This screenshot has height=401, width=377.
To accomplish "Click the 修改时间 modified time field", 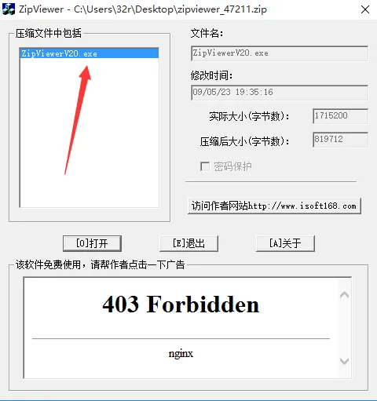I will point(280,93).
